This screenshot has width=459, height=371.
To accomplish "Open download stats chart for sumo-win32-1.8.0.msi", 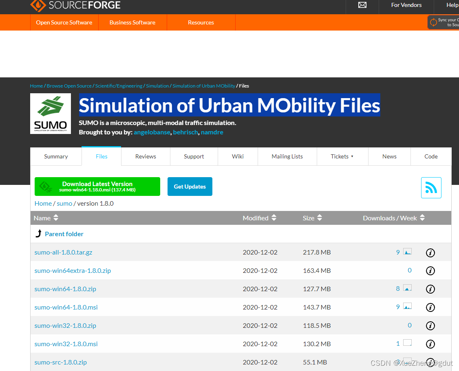I will point(407,342).
